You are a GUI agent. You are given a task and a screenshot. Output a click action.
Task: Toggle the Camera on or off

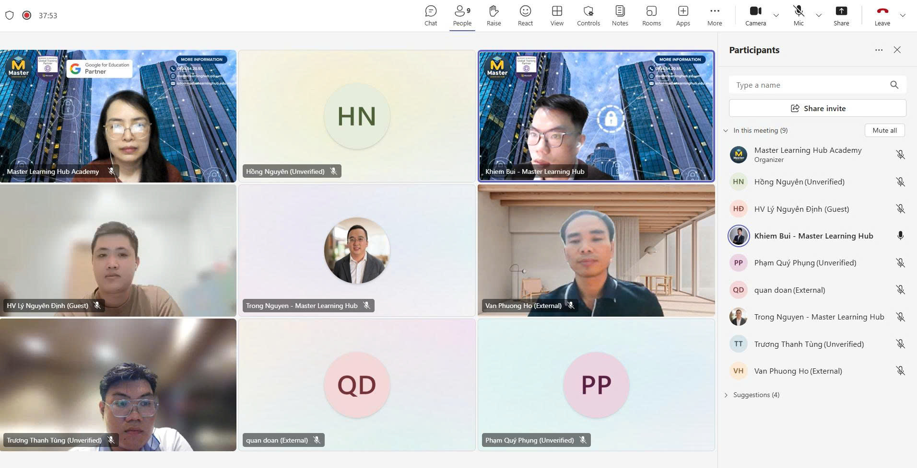755,15
